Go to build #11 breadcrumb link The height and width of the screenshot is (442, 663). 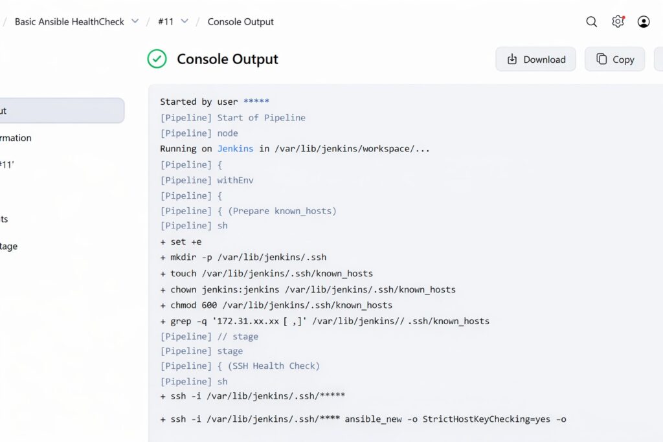(166, 22)
